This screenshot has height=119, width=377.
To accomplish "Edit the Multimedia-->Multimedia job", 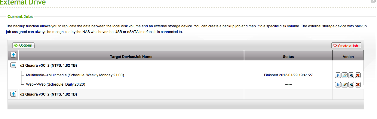I will coord(345,75).
